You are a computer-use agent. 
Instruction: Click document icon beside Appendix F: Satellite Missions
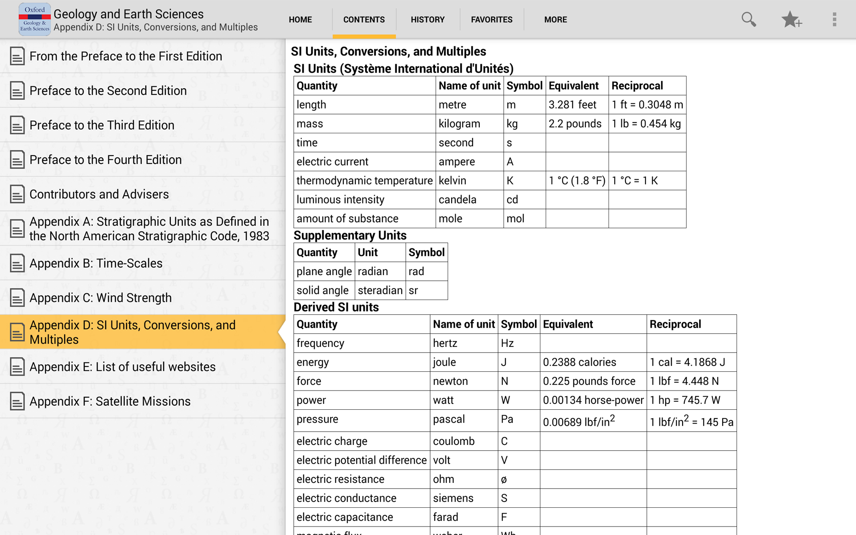coord(17,401)
